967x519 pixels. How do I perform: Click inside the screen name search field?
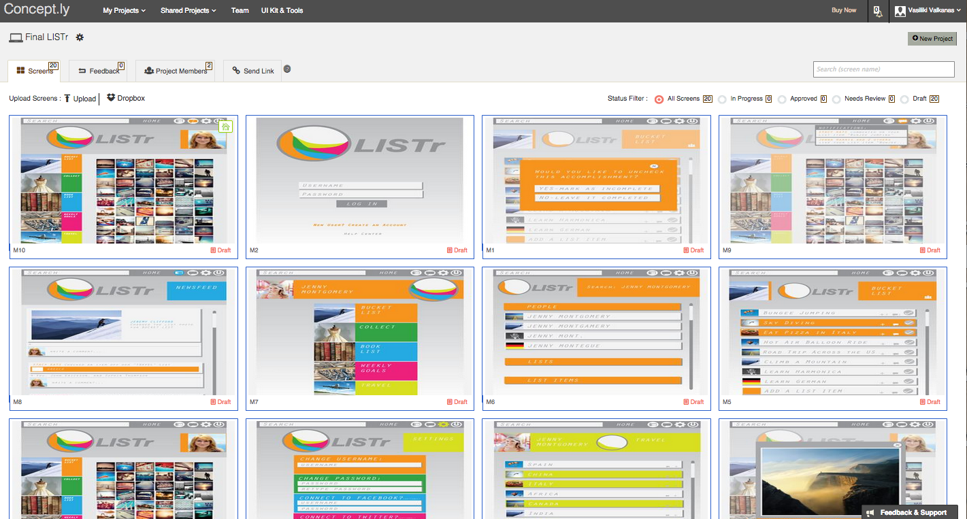(883, 69)
